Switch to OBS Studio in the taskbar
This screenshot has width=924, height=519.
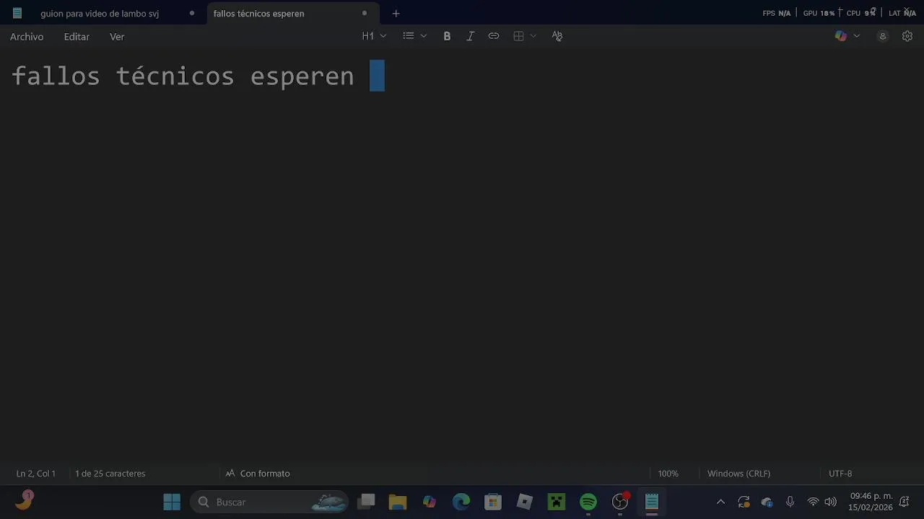620,502
